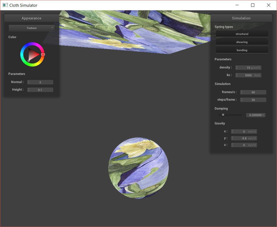Adjust the frames/s spinner arrows
The image size is (277, 227).
tap(242, 92)
